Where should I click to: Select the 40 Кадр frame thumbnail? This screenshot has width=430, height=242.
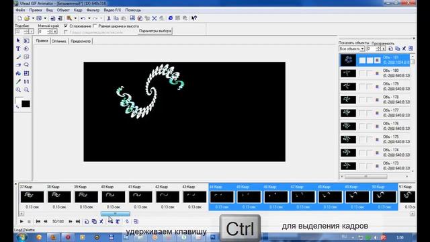pos(114,197)
